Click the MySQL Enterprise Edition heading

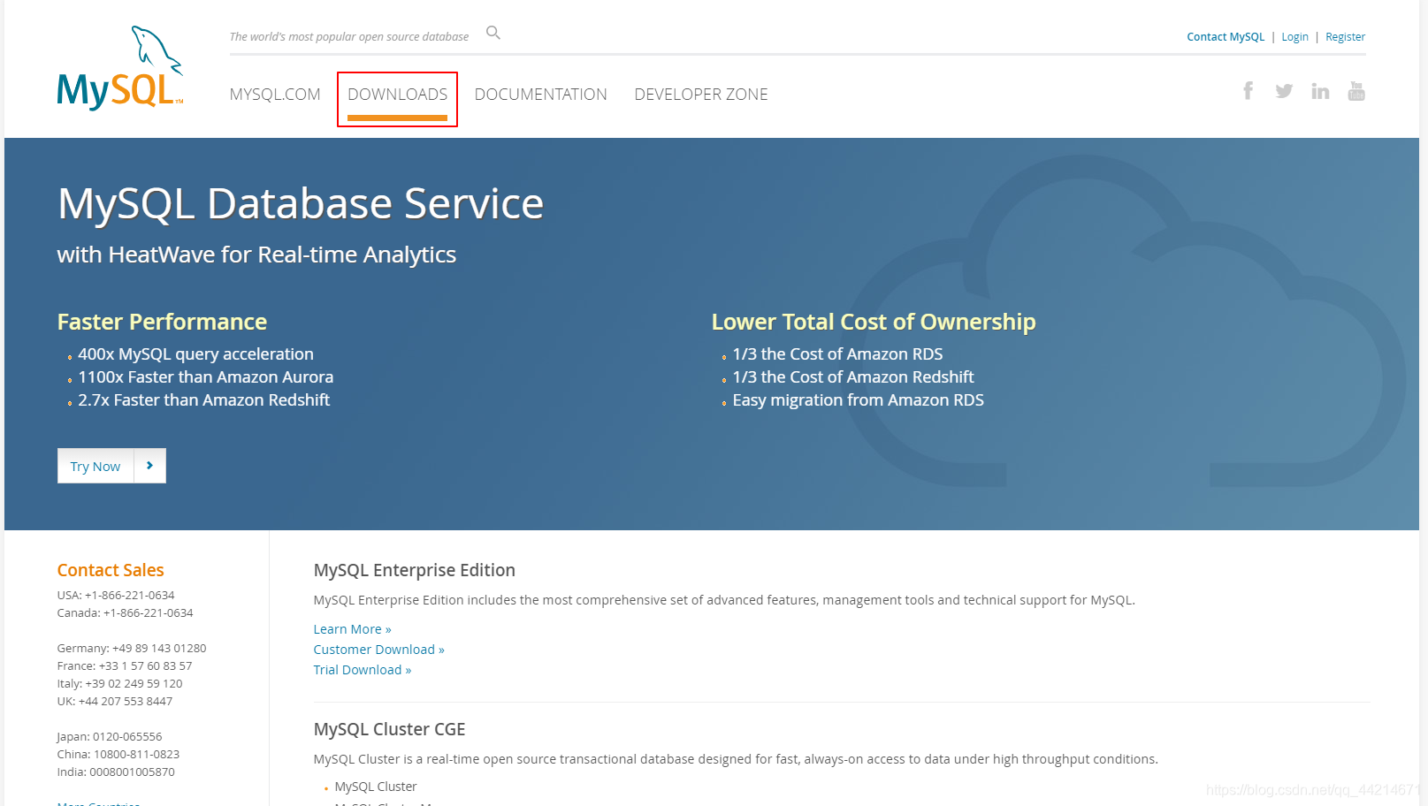(415, 570)
